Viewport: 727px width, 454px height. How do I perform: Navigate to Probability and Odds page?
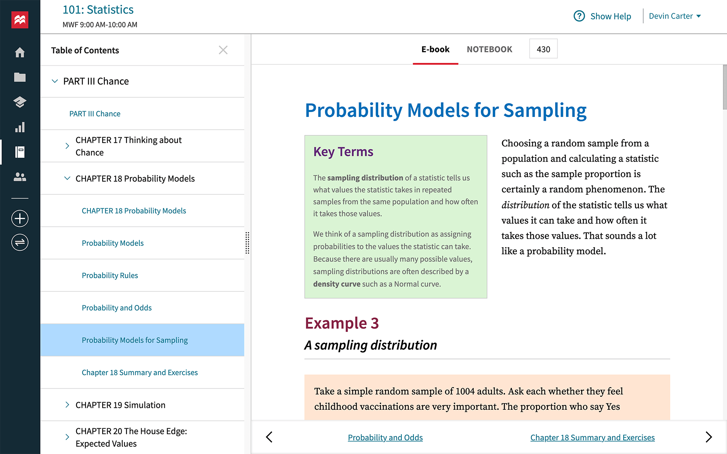116,307
